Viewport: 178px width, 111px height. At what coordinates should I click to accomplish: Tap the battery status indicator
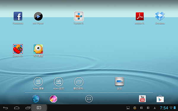tap(175, 108)
